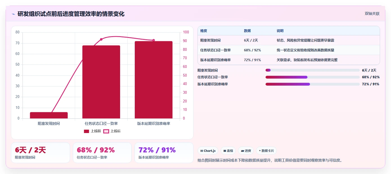
Task: Click the 任务状态口径一致率 bar in chart
Action: 101,82
